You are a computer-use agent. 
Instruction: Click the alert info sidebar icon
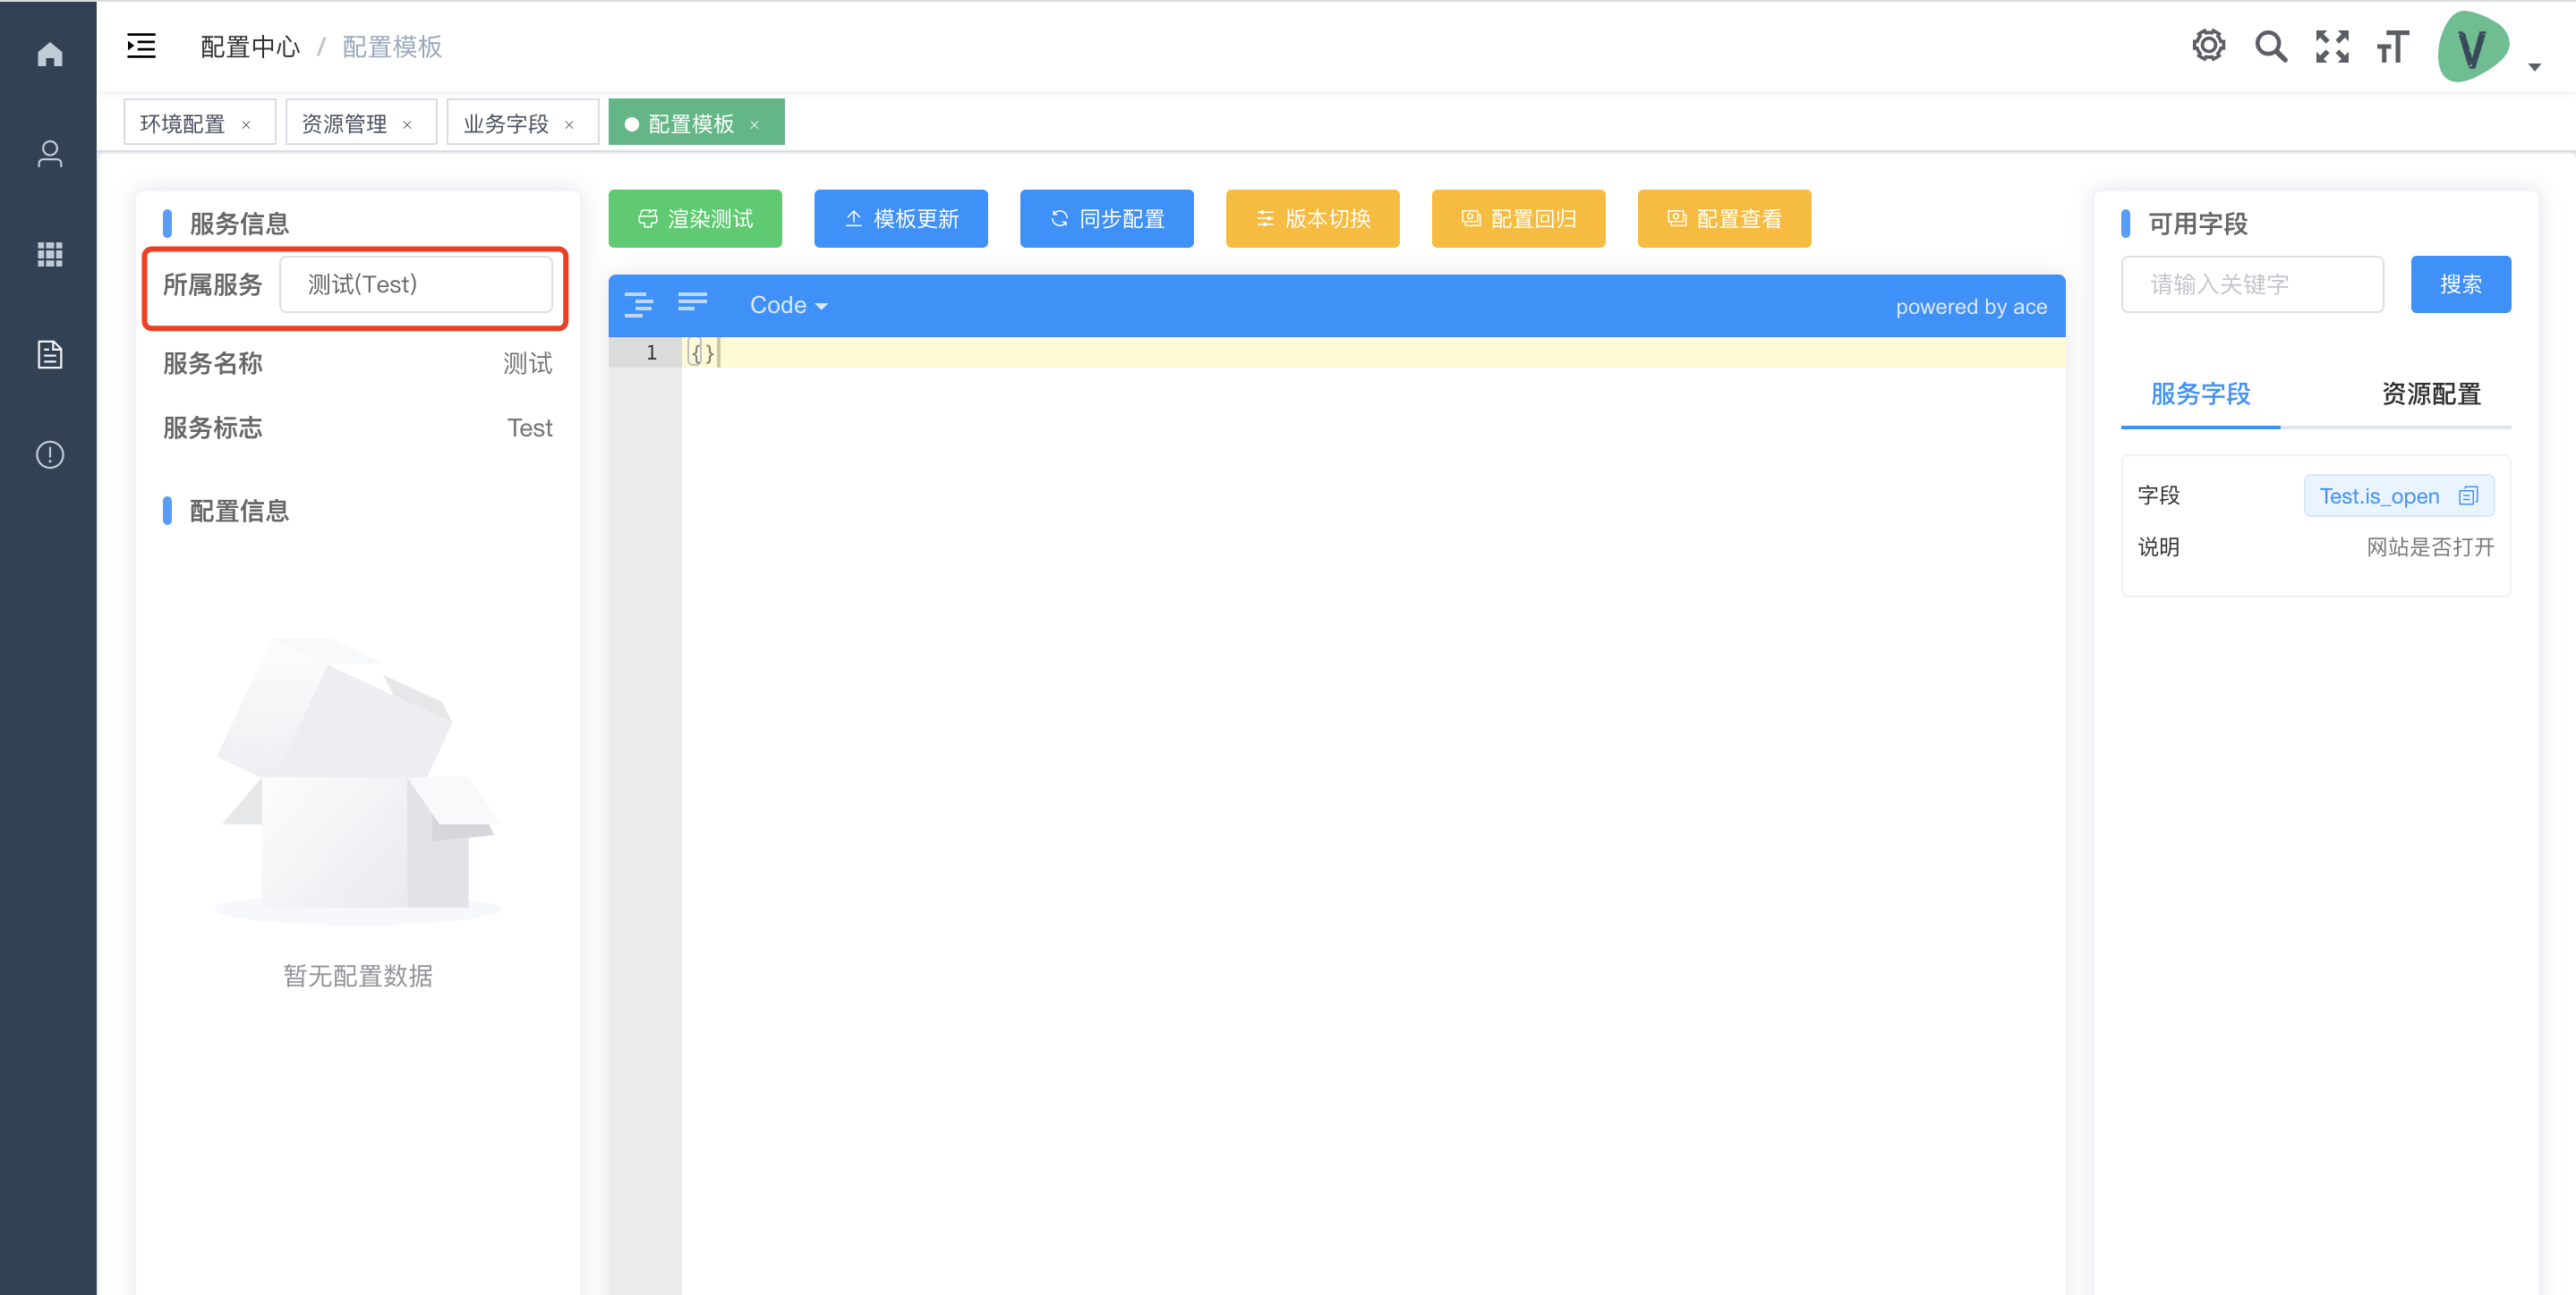49,454
